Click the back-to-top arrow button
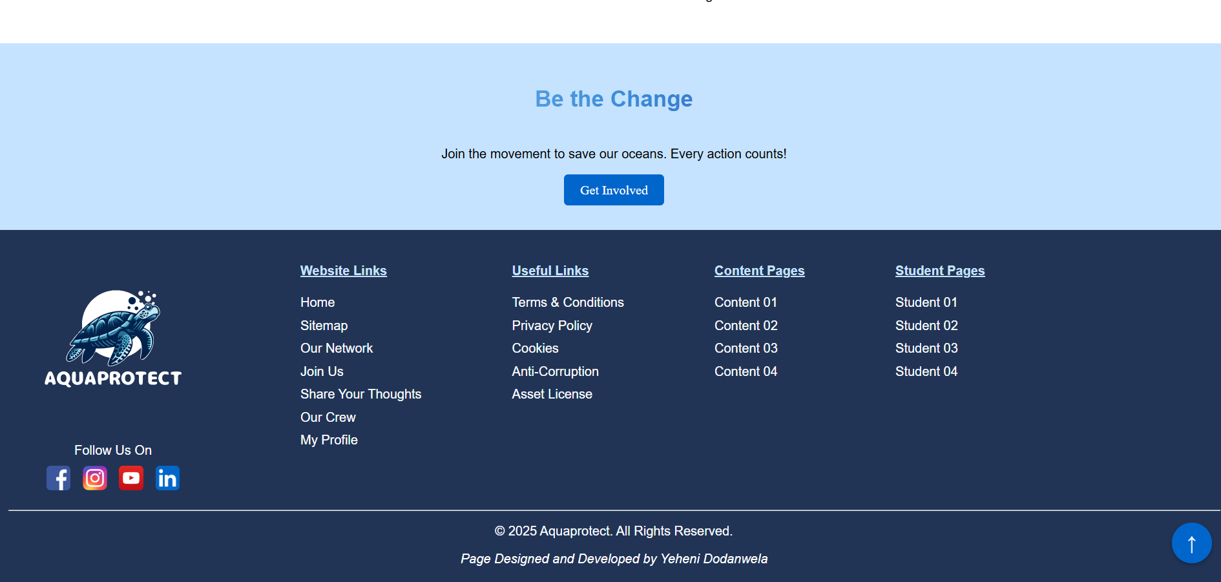The height and width of the screenshot is (582, 1221). pos(1191,543)
